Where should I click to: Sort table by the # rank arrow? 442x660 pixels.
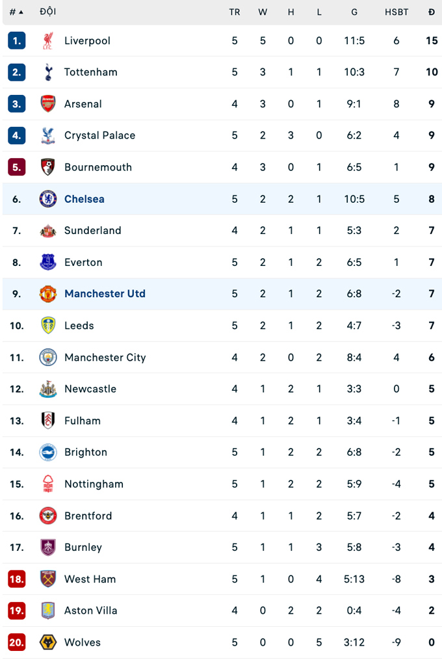click(21, 12)
